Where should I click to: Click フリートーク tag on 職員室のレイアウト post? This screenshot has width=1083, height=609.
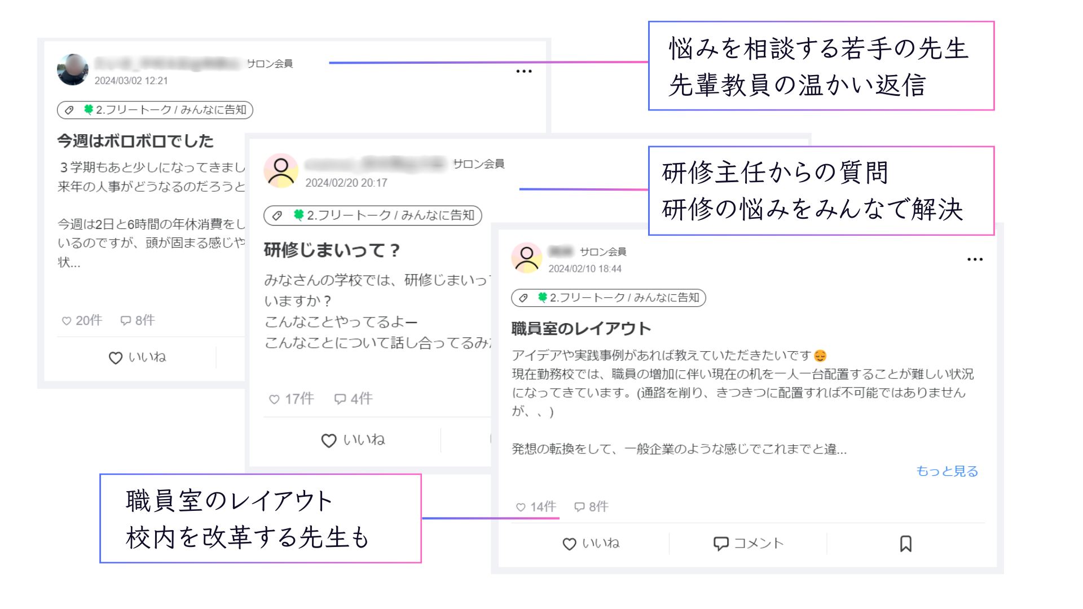608,298
